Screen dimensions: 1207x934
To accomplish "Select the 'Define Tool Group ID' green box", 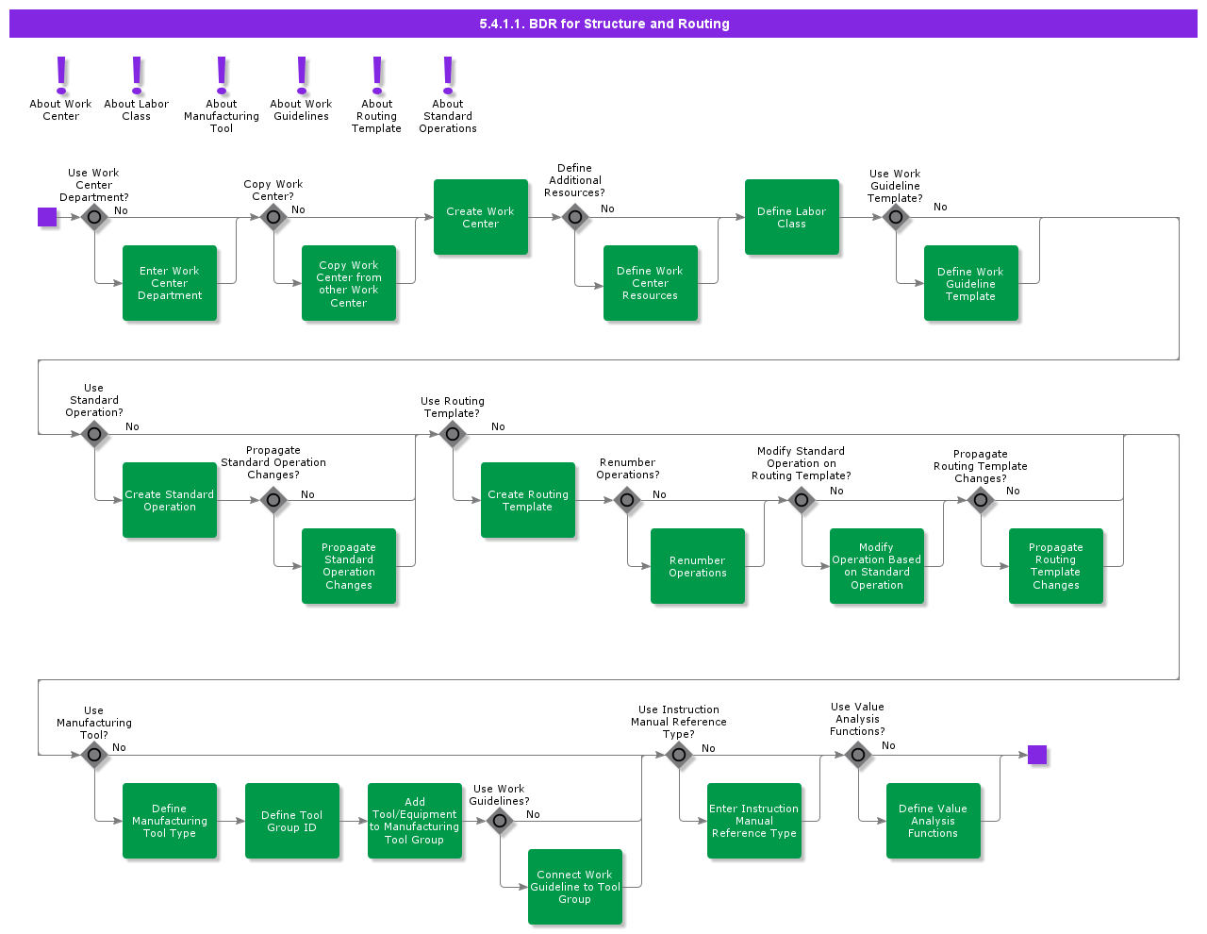I will 292,821.
